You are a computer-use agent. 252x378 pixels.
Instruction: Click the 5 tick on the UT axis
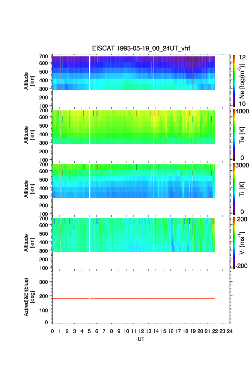pyautogui.click(x=89, y=331)
